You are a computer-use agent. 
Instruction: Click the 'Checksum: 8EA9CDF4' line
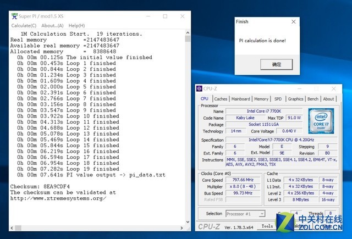[x=40, y=187]
